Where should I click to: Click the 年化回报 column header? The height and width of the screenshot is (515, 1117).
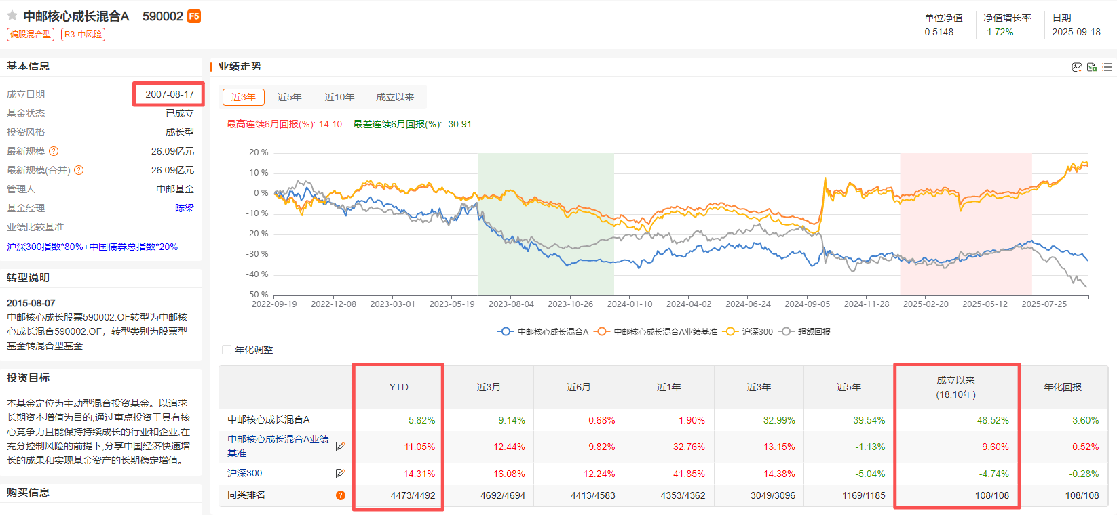(1063, 387)
